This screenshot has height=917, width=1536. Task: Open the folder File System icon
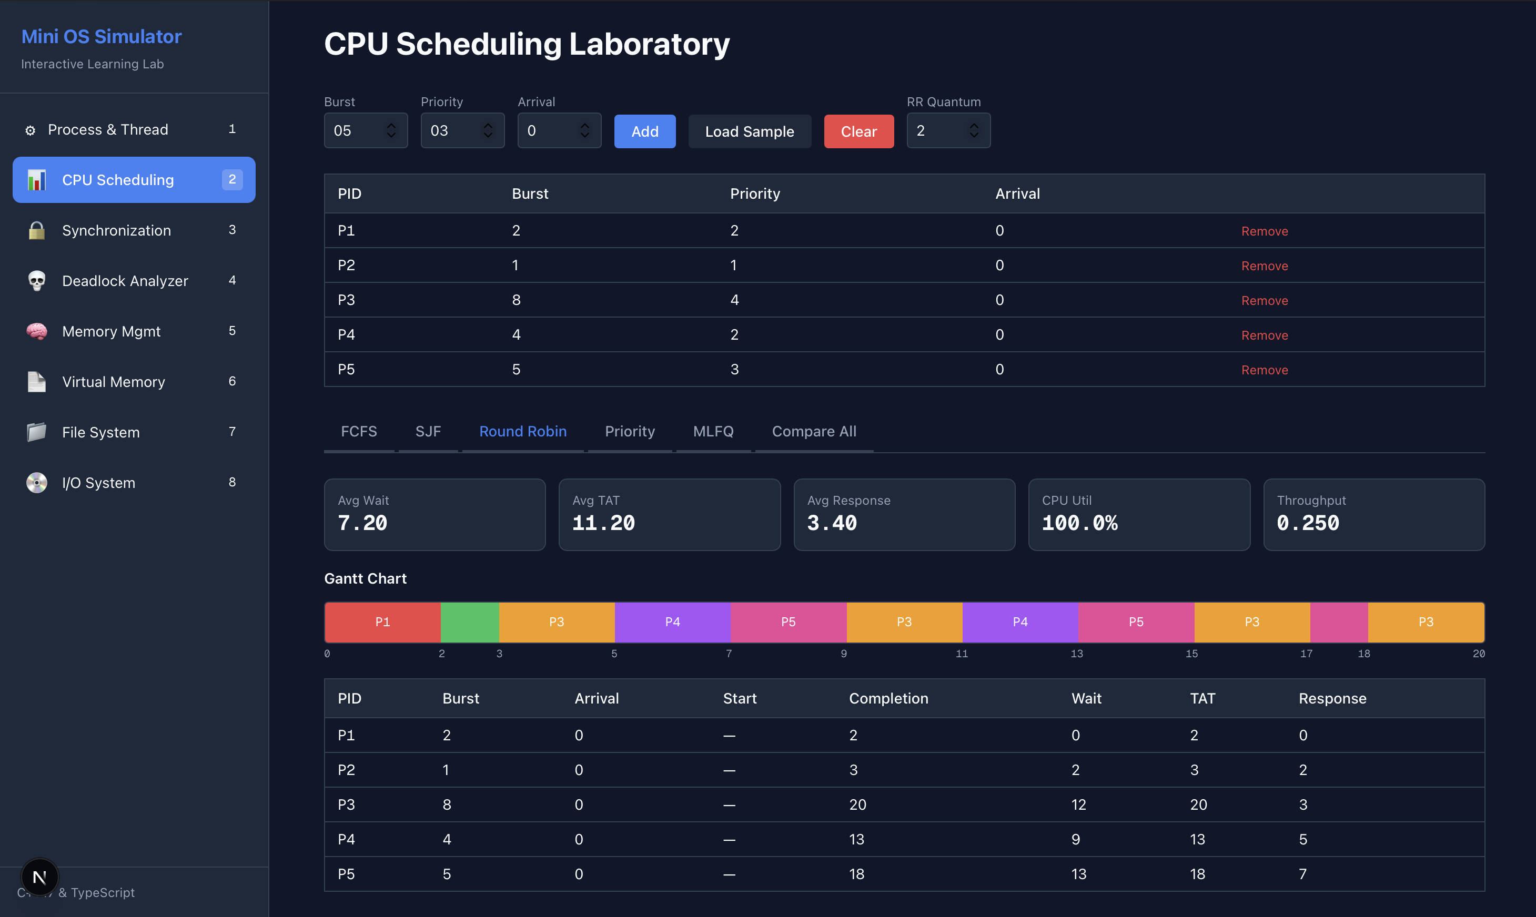(36, 433)
